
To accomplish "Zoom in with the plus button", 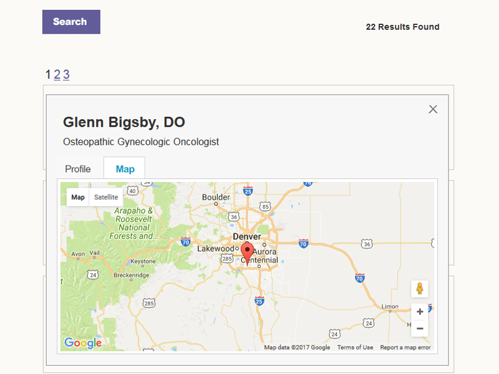I will pos(420,312).
